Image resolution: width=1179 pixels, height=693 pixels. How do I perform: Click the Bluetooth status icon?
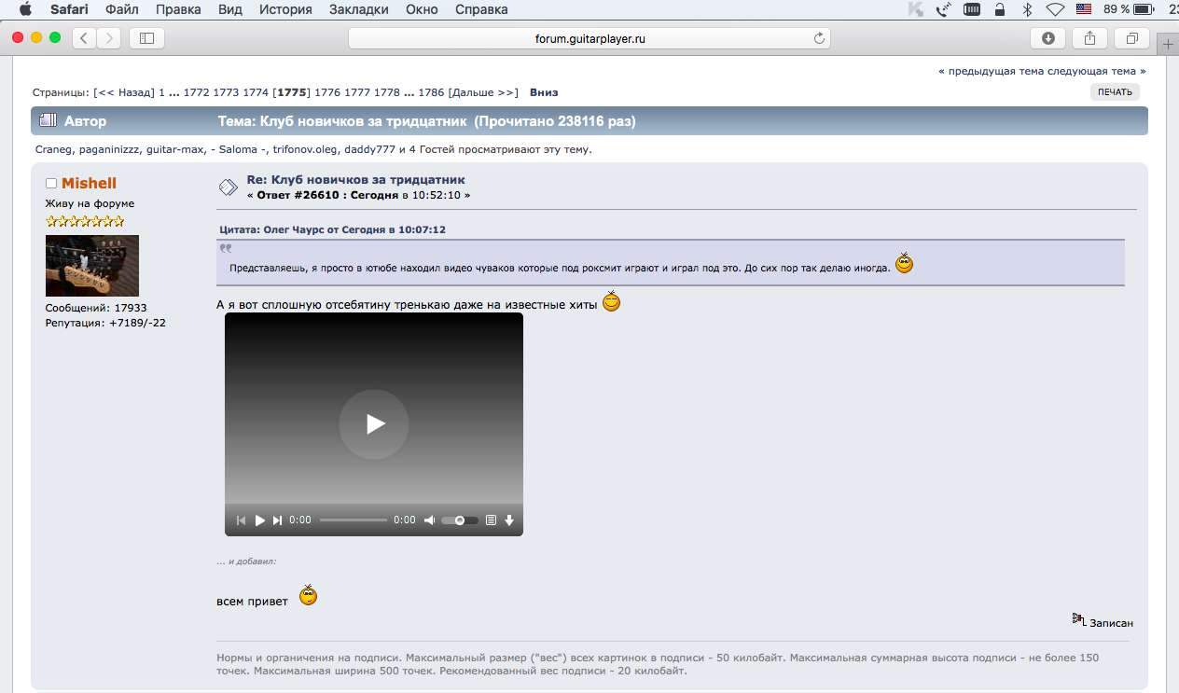(1027, 9)
